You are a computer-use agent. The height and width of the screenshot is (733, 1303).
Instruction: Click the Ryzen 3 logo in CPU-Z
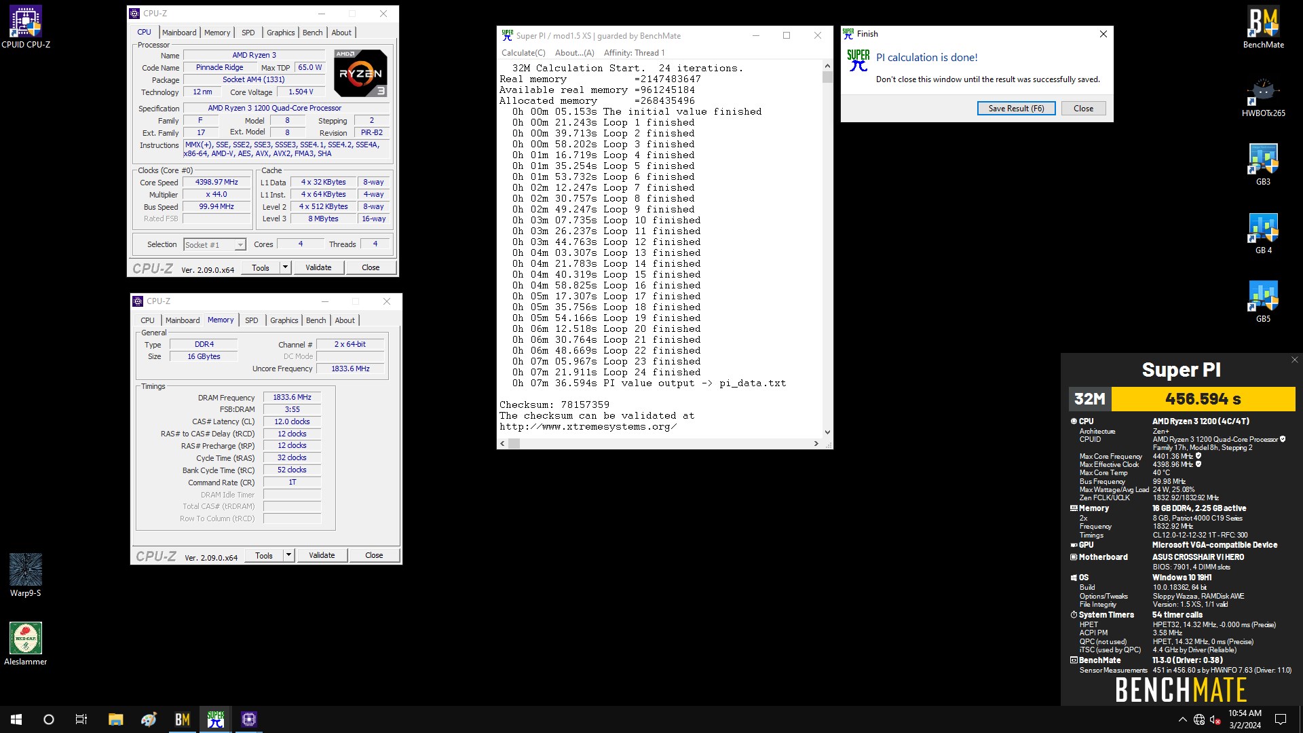click(x=360, y=73)
